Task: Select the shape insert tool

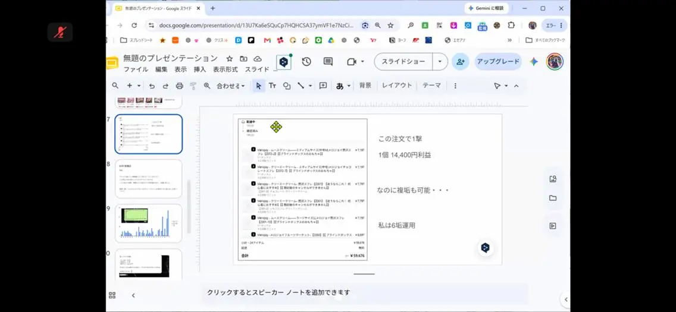Action: point(287,86)
